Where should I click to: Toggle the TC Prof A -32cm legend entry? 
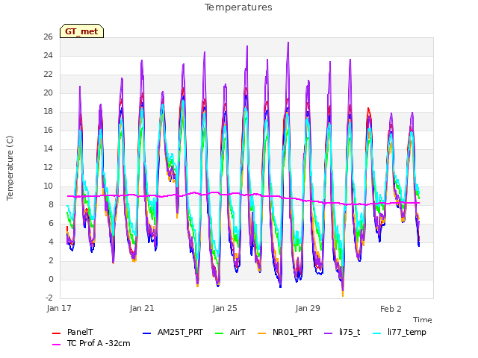pyautogui.click(x=91, y=343)
